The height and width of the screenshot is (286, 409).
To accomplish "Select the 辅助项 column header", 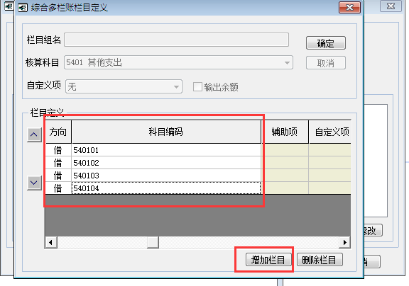I will pyautogui.click(x=285, y=132).
